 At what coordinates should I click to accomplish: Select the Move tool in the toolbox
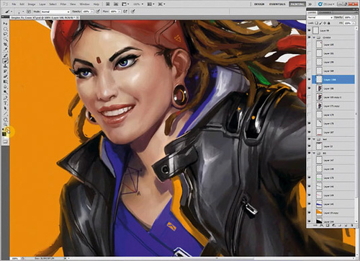tap(5, 24)
